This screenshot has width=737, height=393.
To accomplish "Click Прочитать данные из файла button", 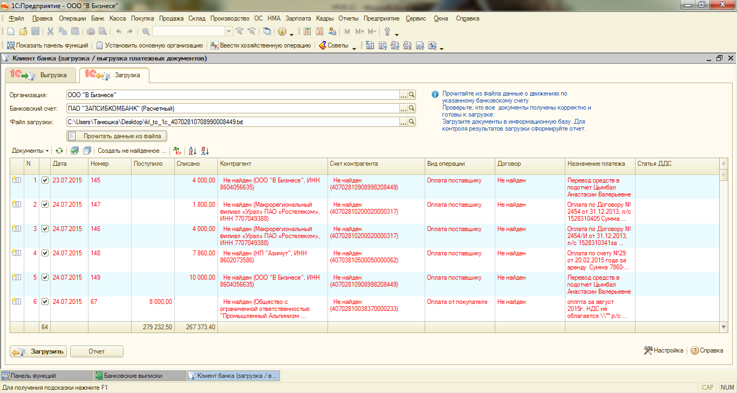I will coord(117,136).
